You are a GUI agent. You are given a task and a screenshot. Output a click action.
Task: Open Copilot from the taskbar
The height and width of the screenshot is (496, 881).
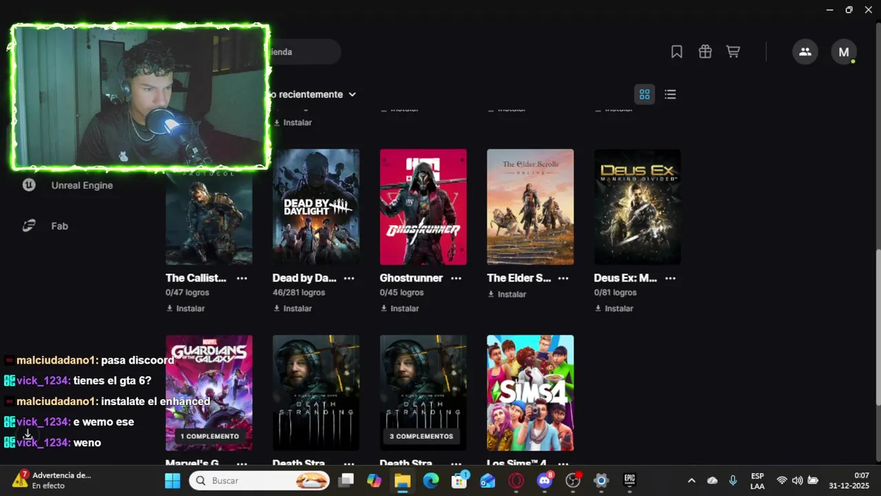pyautogui.click(x=374, y=480)
